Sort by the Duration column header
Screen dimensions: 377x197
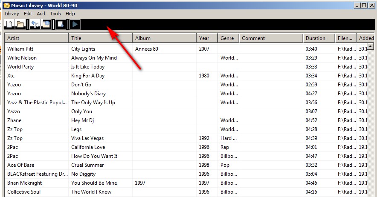pos(319,38)
